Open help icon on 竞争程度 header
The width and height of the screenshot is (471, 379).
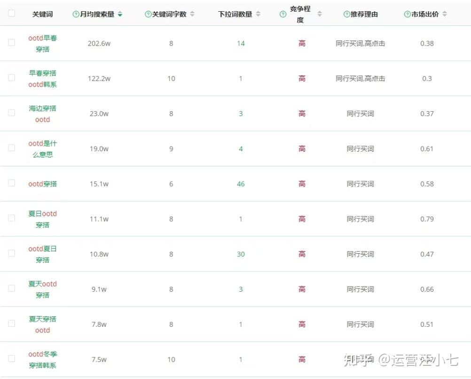pos(283,14)
